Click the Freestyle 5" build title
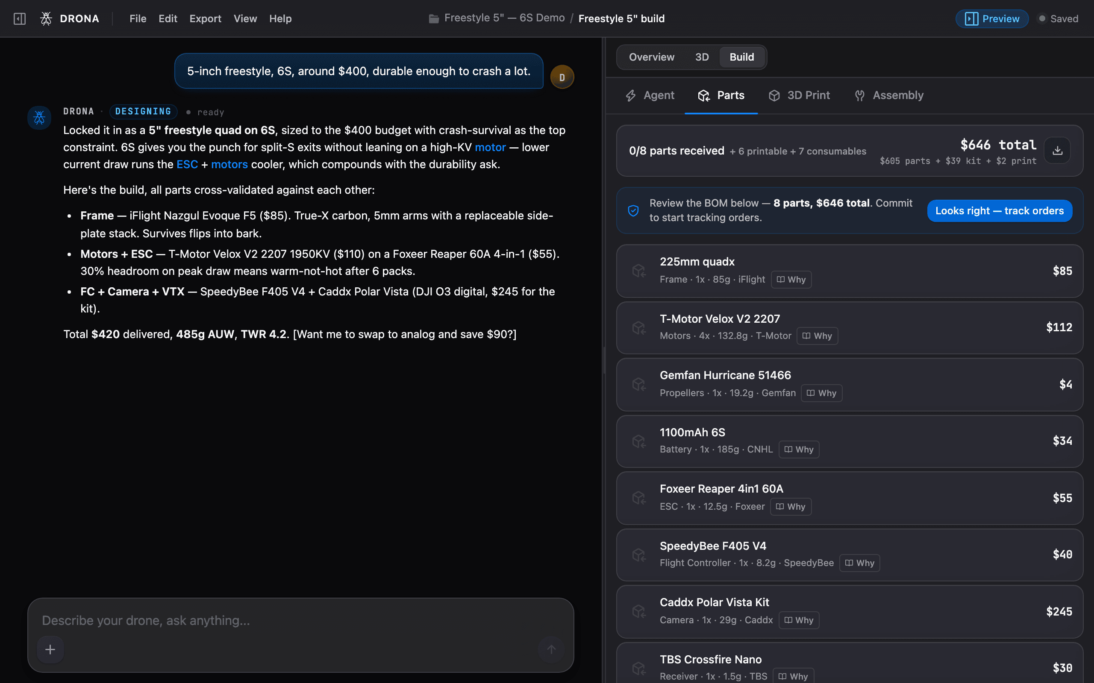Viewport: 1094px width, 683px height. click(x=622, y=18)
